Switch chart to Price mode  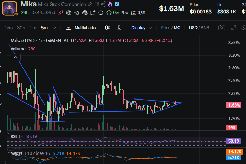(x=166, y=28)
